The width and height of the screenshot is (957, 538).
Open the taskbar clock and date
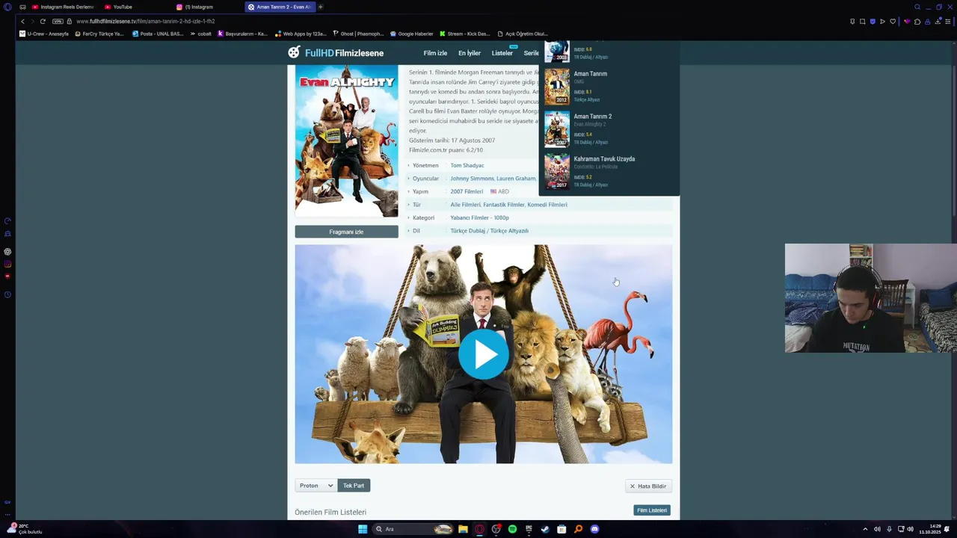tap(930, 529)
